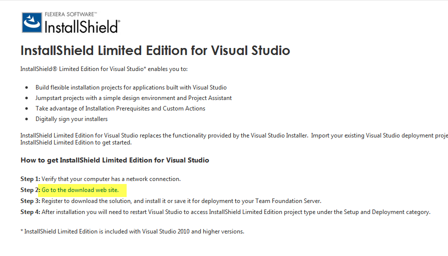Screen dimensions: 448x256
Task: Click the InstallShield logo icon
Action: pos(33,22)
